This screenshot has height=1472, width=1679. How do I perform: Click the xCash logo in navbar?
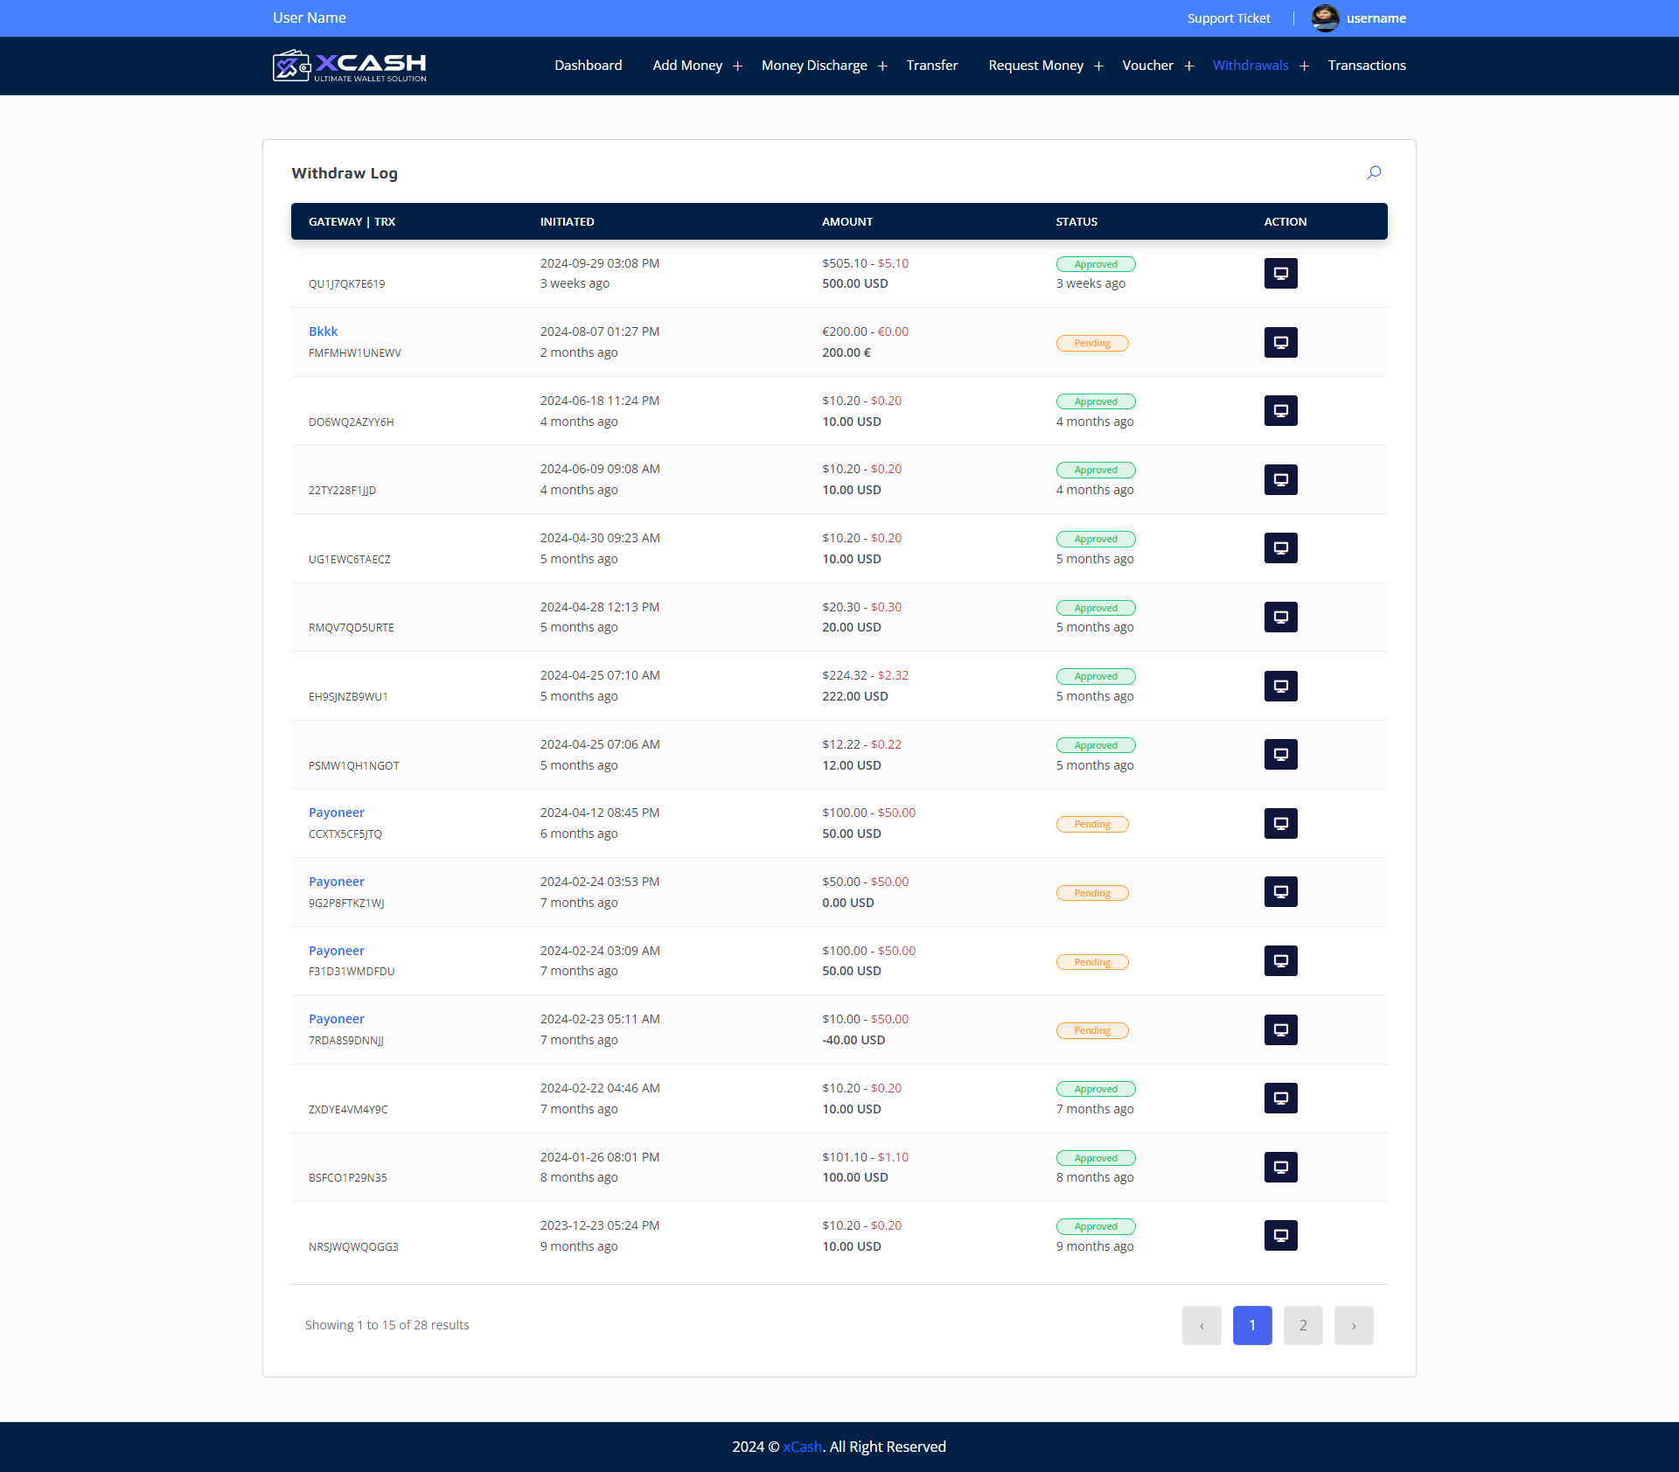[x=349, y=66]
